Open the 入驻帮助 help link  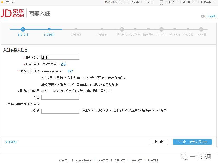211,16
